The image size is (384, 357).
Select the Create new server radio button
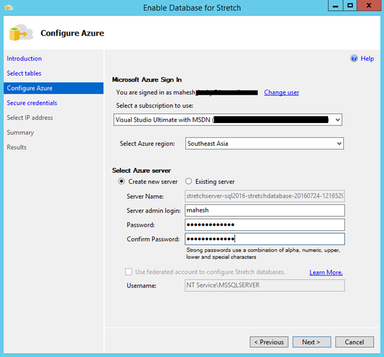tap(121, 182)
